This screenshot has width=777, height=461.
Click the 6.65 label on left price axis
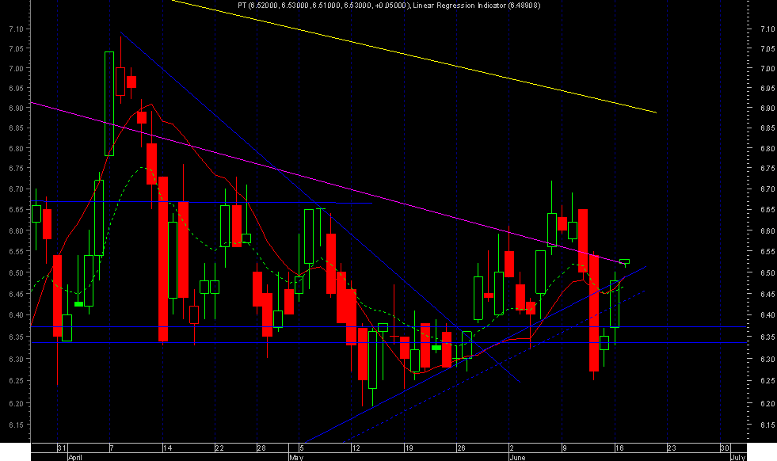tap(17, 210)
